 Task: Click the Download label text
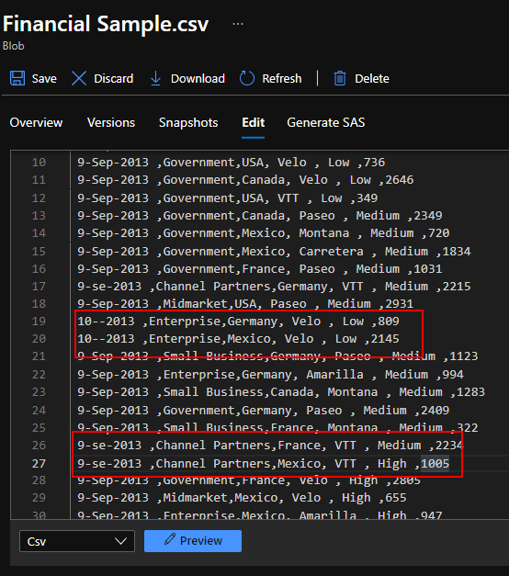198,79
